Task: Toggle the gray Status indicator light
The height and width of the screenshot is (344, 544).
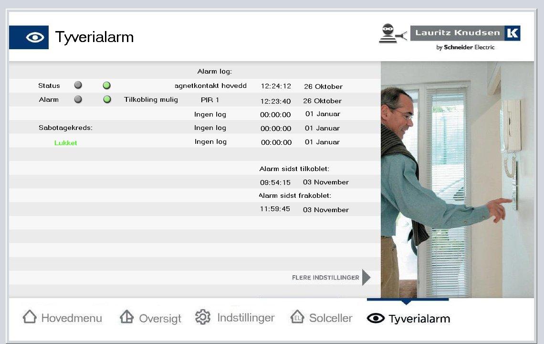Action: (x=78, y=85)
